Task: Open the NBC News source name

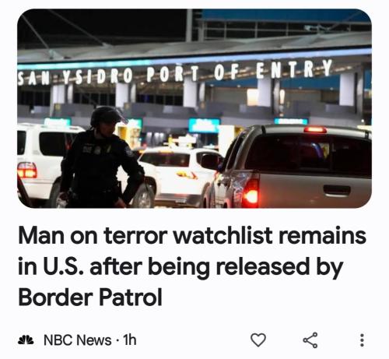Action: [x=78, y=340]
